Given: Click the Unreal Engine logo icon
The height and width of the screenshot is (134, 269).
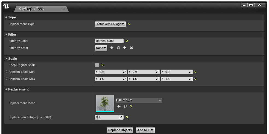Looking at the screenshot, I should point(6,6).
